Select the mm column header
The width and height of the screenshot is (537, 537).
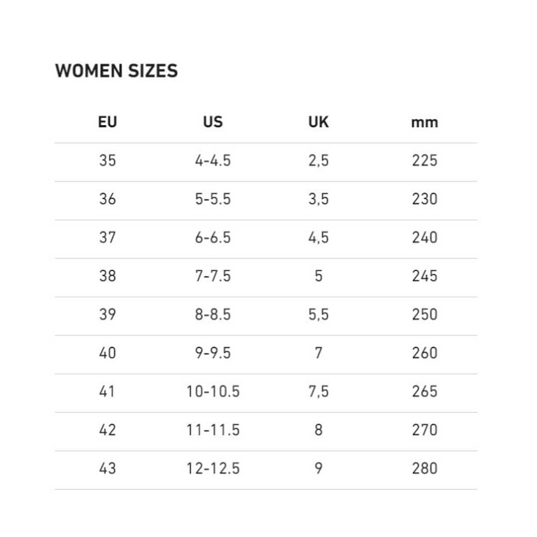[x=425, y=122]
